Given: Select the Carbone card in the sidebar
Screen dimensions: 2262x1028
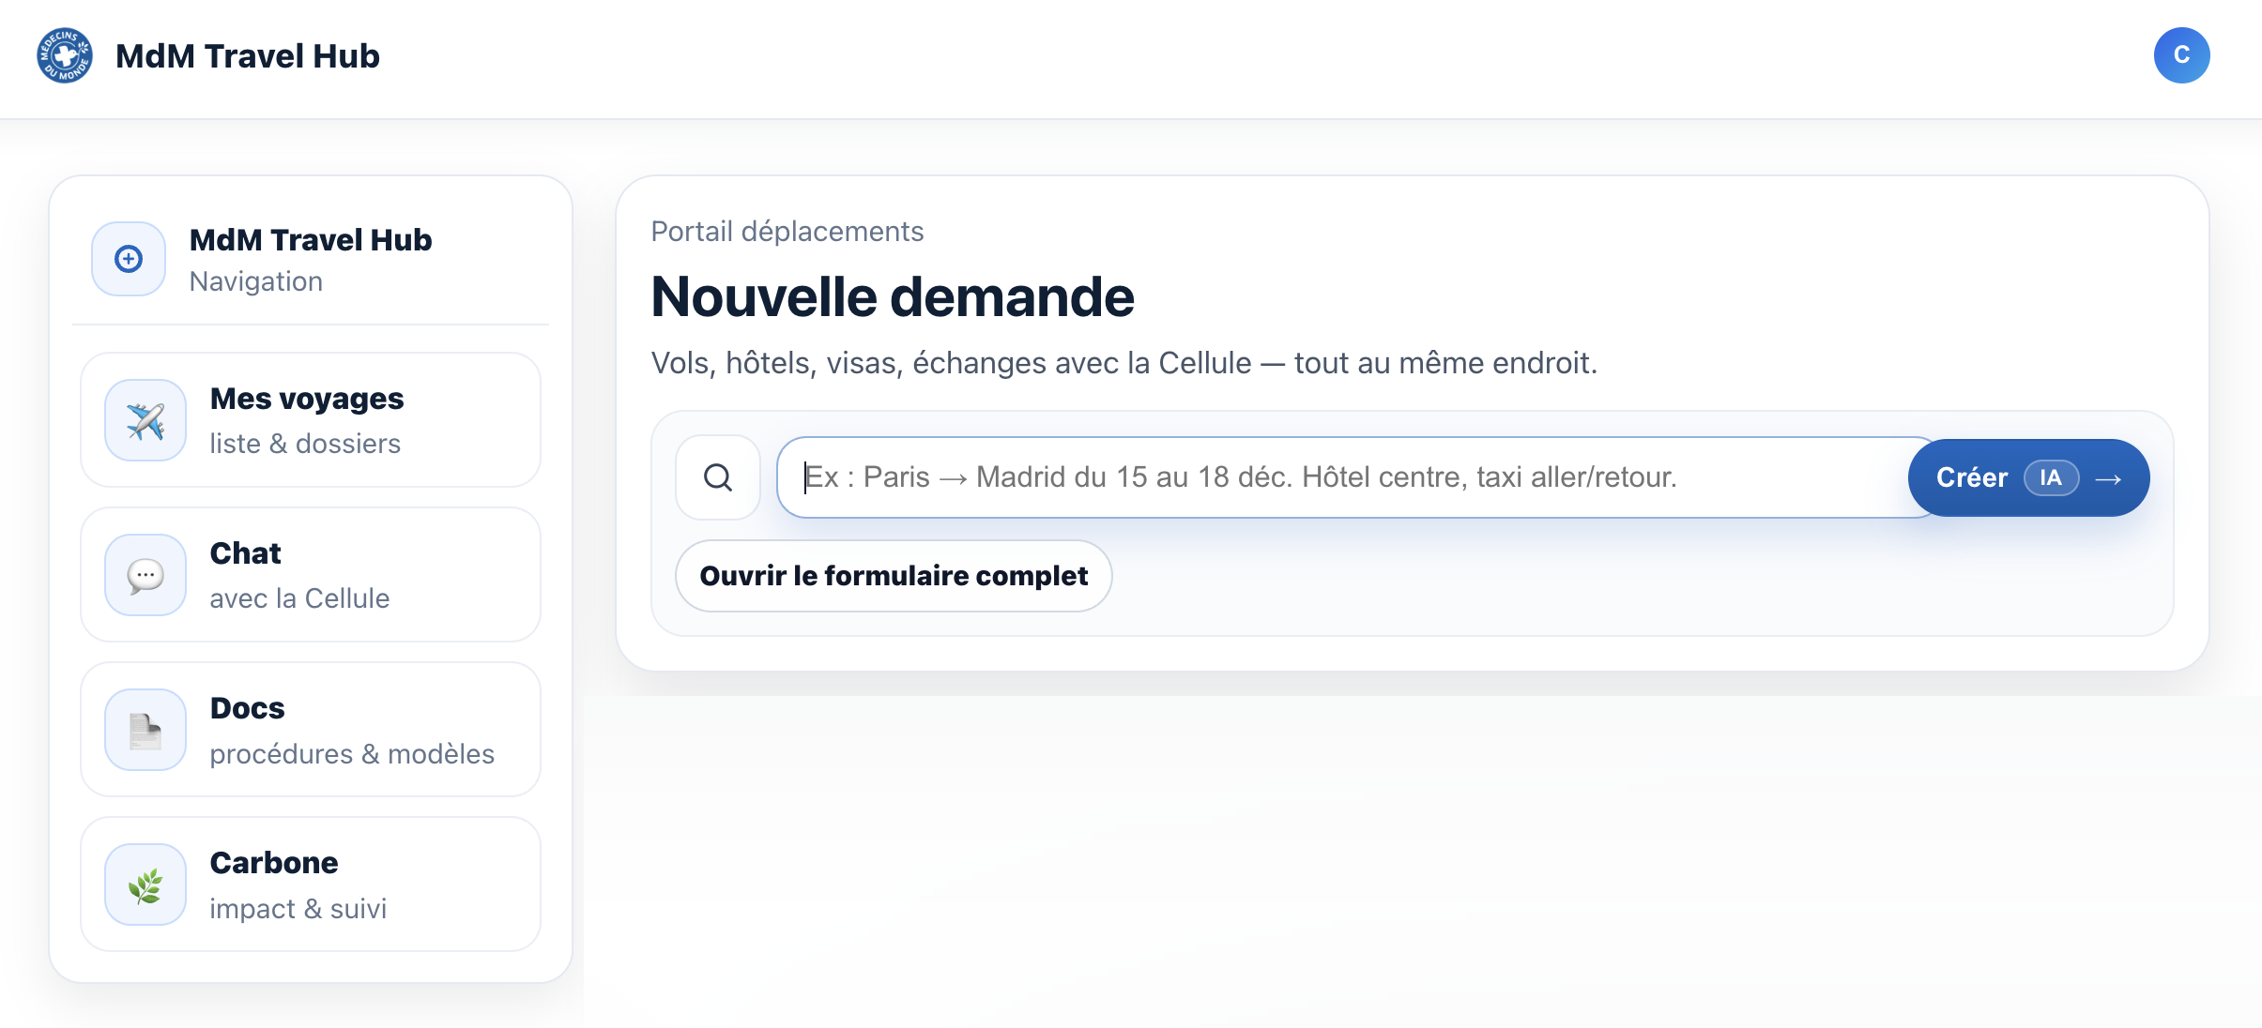Looking at the screenshot, I should tap(312, 884).
